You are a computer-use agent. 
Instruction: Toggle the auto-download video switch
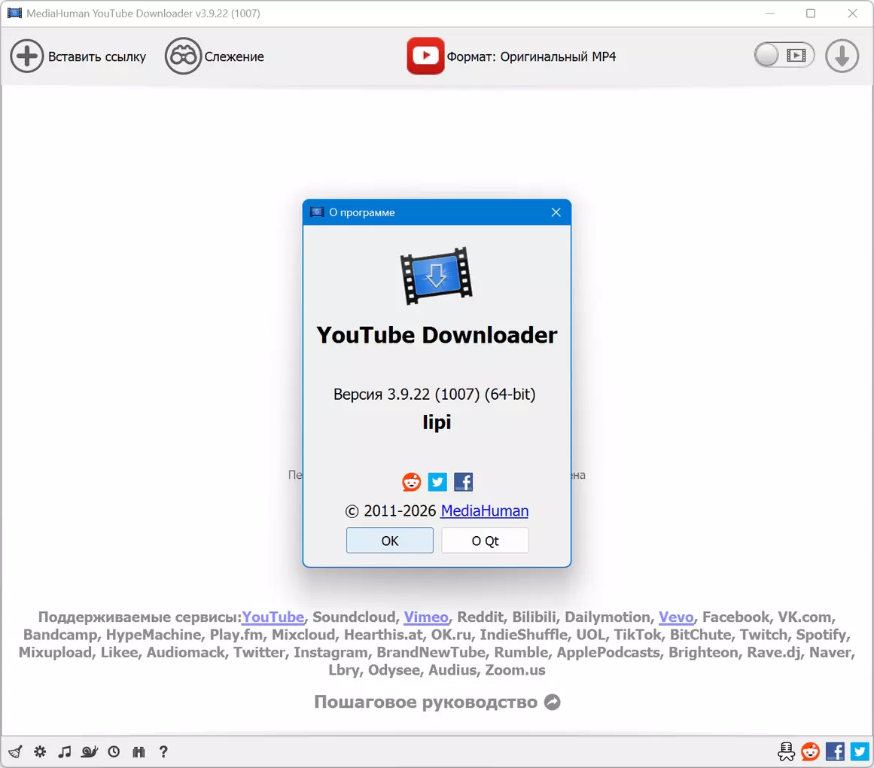point(784,55)
